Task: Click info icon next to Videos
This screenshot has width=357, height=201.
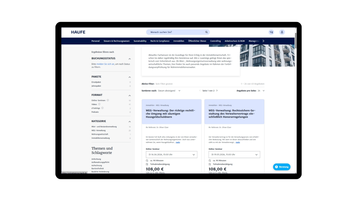Action: pyautogui.click(x=99, y=104)
